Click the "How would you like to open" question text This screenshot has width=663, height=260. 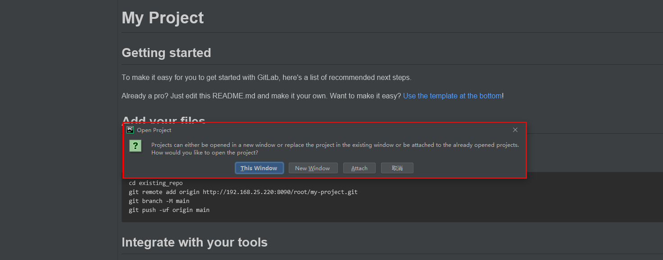pos(204,153)
